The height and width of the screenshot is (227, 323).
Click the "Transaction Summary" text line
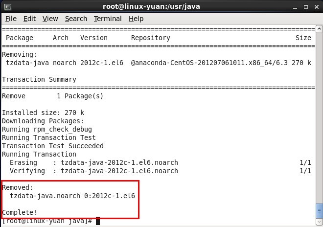pos(39,79)
